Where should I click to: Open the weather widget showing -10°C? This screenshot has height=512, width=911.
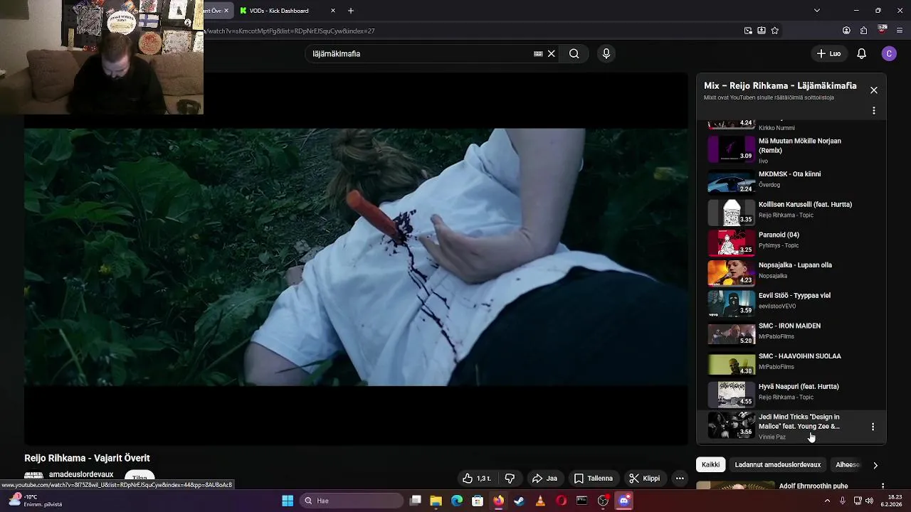pos(34,501)
